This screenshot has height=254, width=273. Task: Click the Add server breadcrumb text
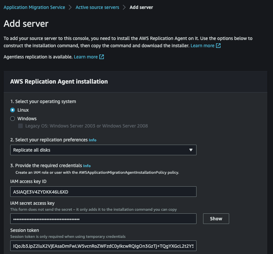point(141,7)
